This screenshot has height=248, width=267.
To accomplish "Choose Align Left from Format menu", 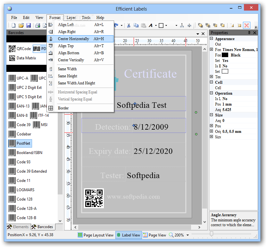I will coord(80,25).
